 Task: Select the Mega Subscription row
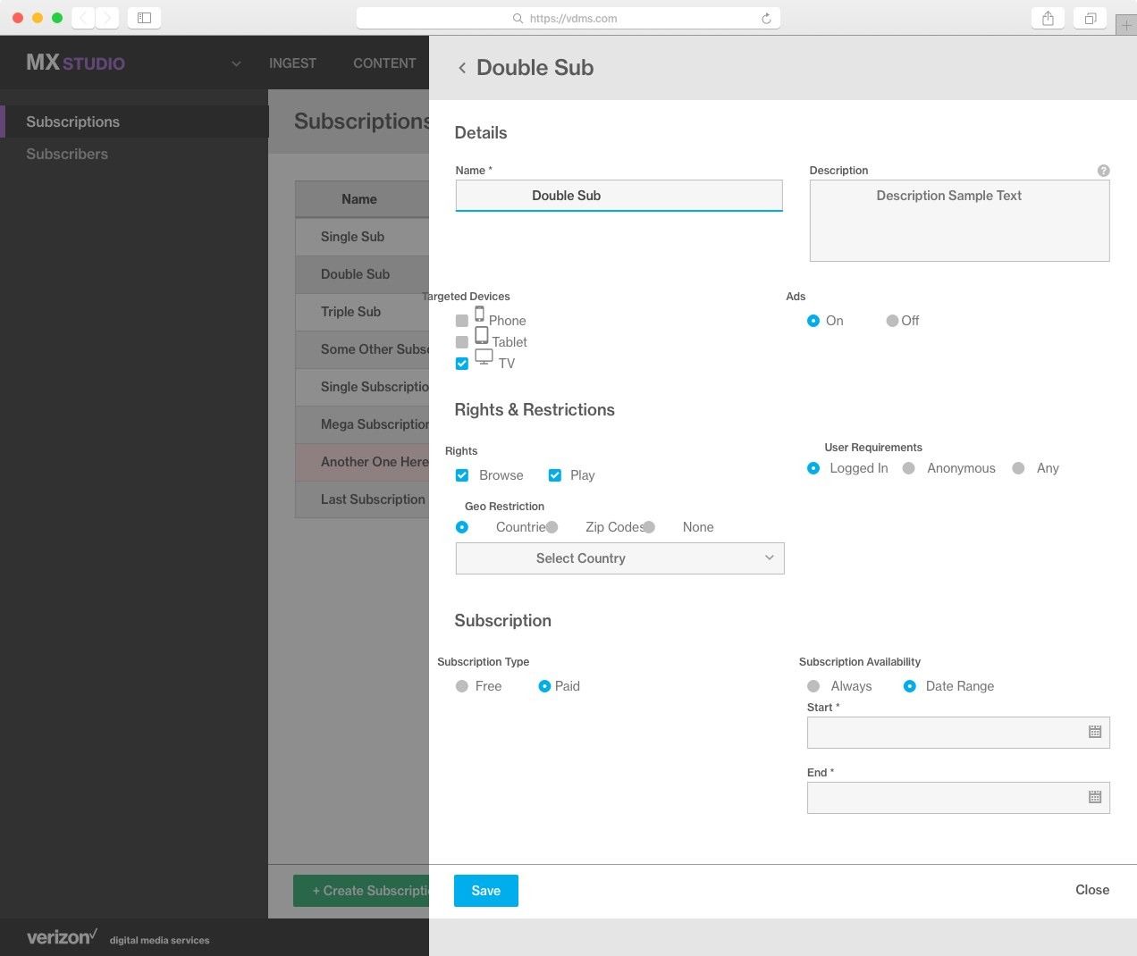coord(362,424)
